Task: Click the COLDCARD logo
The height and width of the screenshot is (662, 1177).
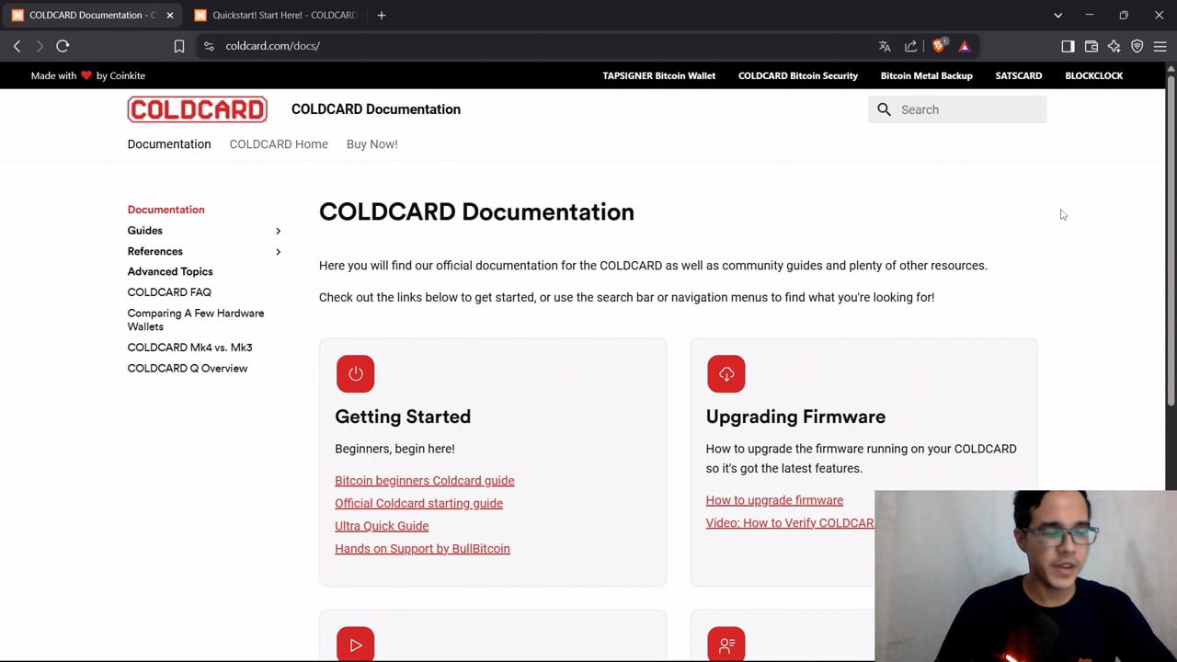Action: pos(198,109)
